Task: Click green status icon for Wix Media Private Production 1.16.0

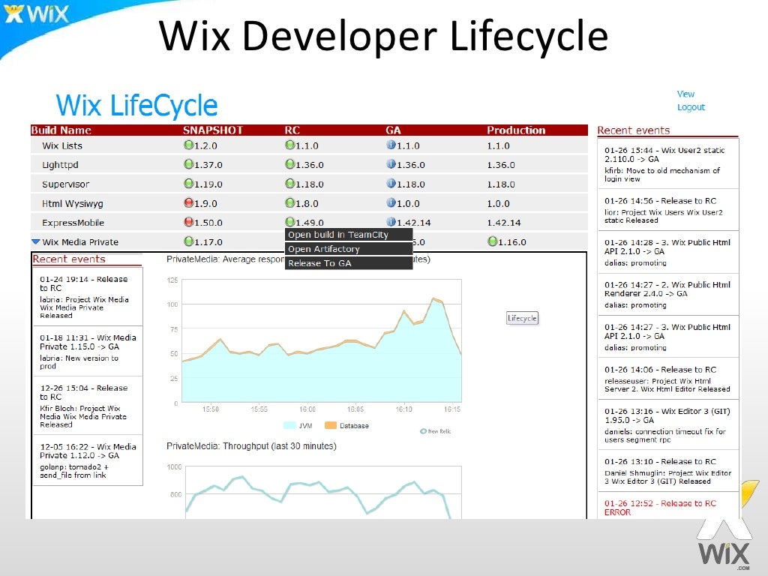Action: pos(492,241)
